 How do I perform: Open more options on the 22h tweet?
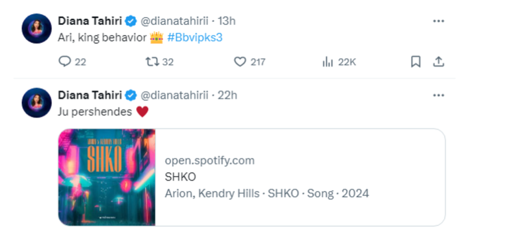(x=438, y=95)
